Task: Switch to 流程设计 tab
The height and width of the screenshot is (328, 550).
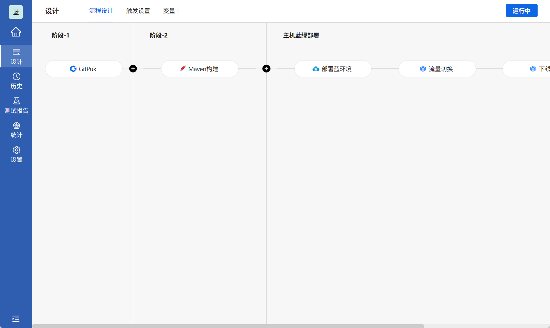Action: [101, 11]
